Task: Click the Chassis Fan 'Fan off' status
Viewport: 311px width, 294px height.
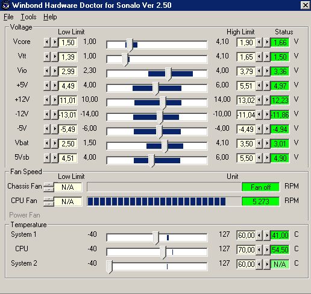Action: 260,187
